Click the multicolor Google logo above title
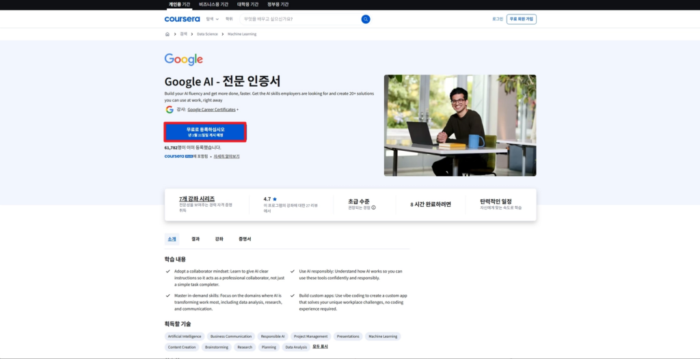 184,59
